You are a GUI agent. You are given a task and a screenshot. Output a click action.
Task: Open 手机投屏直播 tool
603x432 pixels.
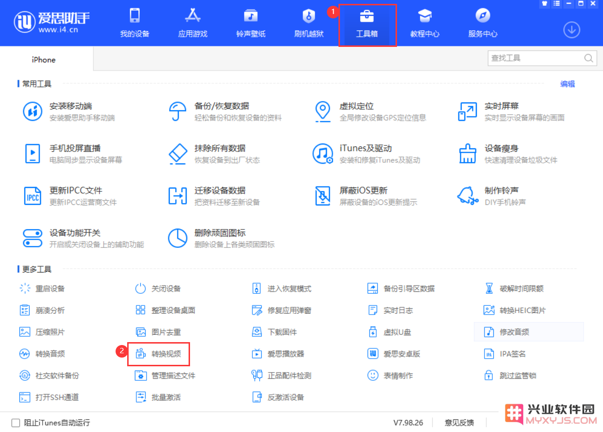73,154
